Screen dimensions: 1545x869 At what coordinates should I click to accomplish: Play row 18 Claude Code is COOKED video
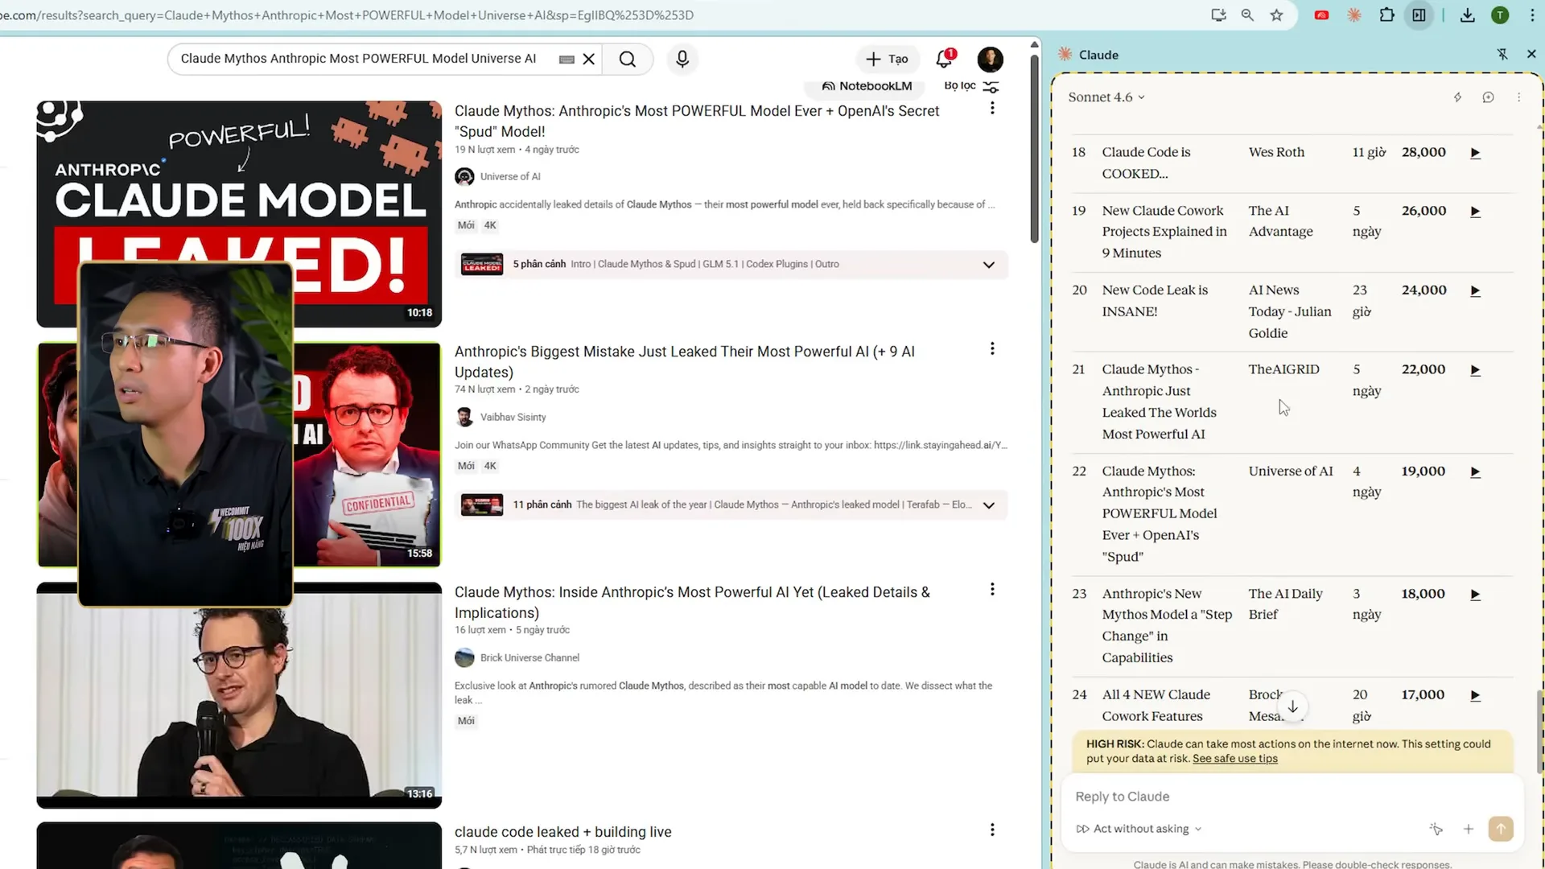pyautogui.click(x=1475, y=153)
